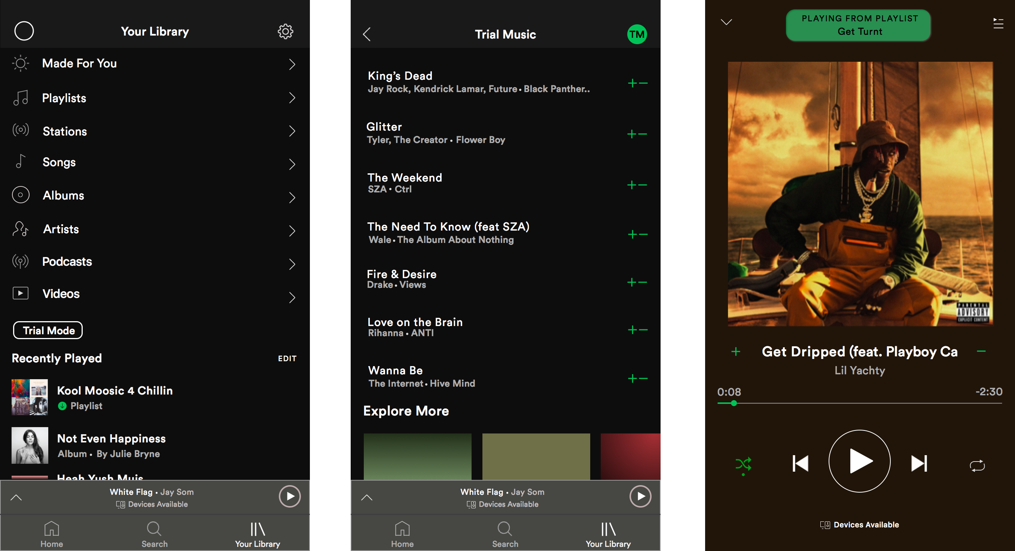Play White Flag in the Your Library mini player
The height and width of the screenshot is (551, 1015).
(290, 496)
